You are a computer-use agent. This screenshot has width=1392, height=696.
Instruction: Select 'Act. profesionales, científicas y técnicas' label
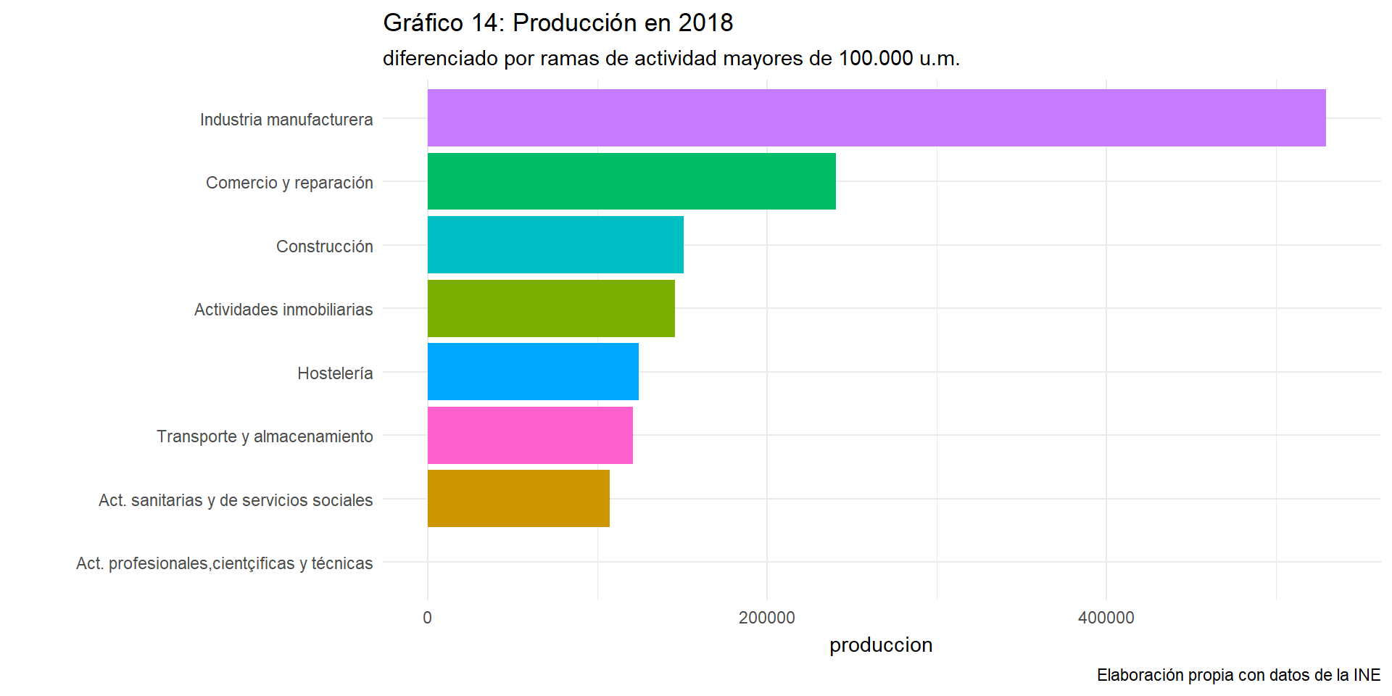224,563
